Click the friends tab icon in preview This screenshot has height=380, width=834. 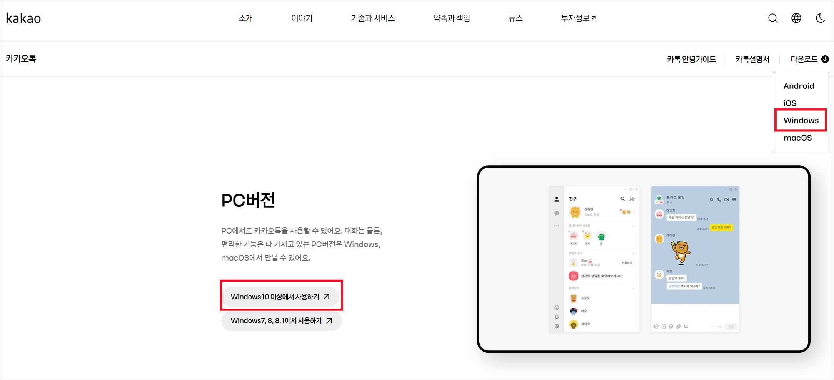(x=557, y=199)
